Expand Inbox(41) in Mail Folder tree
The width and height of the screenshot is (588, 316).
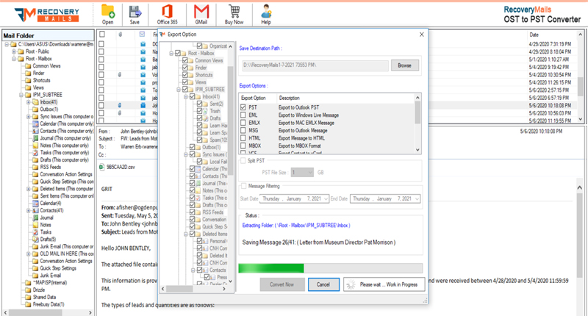tap(28, 102)
